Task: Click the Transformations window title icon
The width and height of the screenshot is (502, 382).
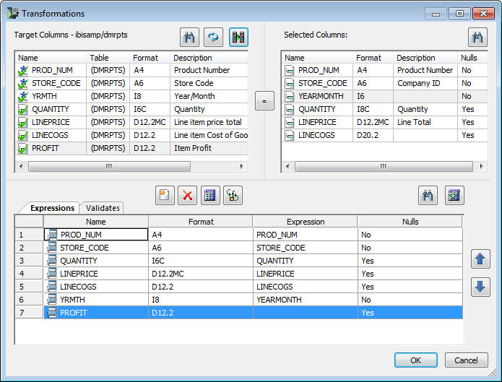Action: coord(13,13)
